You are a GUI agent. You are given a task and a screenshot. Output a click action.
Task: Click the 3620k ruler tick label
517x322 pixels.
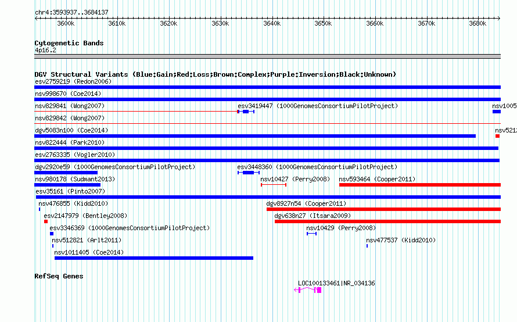[x=168, y=23]
